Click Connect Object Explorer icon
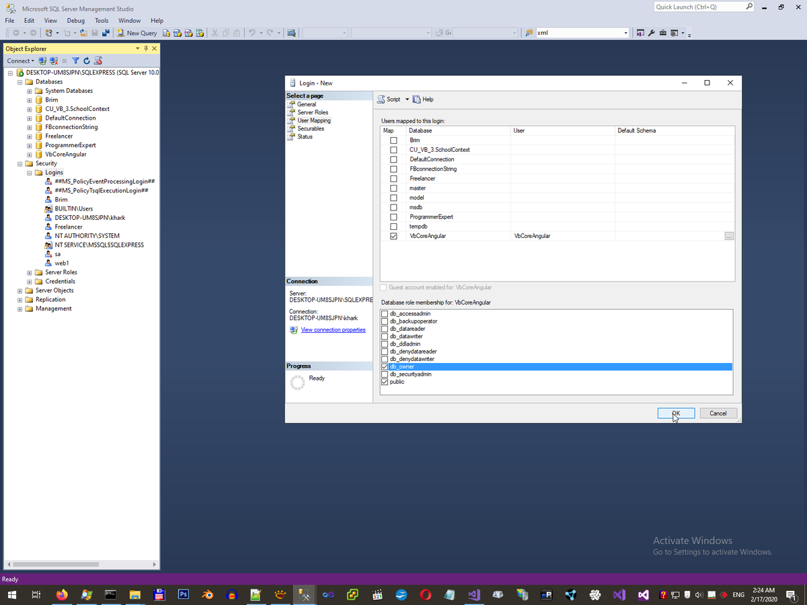 pyautogui.click(x=42, y=61)
